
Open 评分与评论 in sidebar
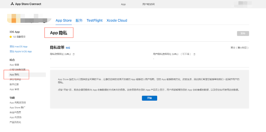15,79
